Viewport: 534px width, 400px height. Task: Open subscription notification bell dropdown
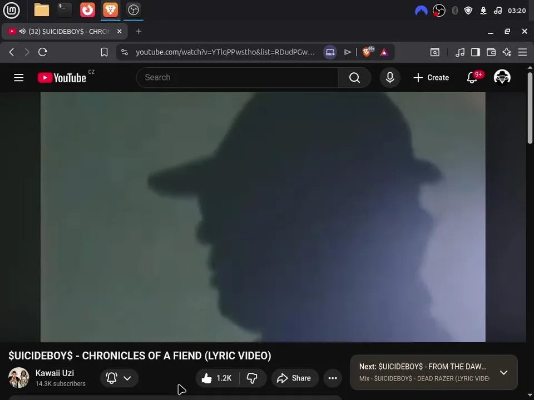[x=119, y=378]
